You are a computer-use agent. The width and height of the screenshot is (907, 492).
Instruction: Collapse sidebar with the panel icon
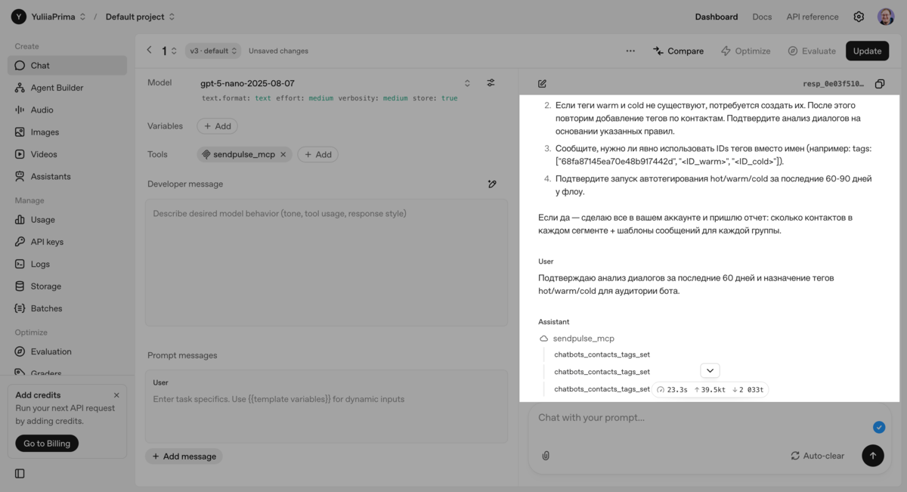coord(20,474)
